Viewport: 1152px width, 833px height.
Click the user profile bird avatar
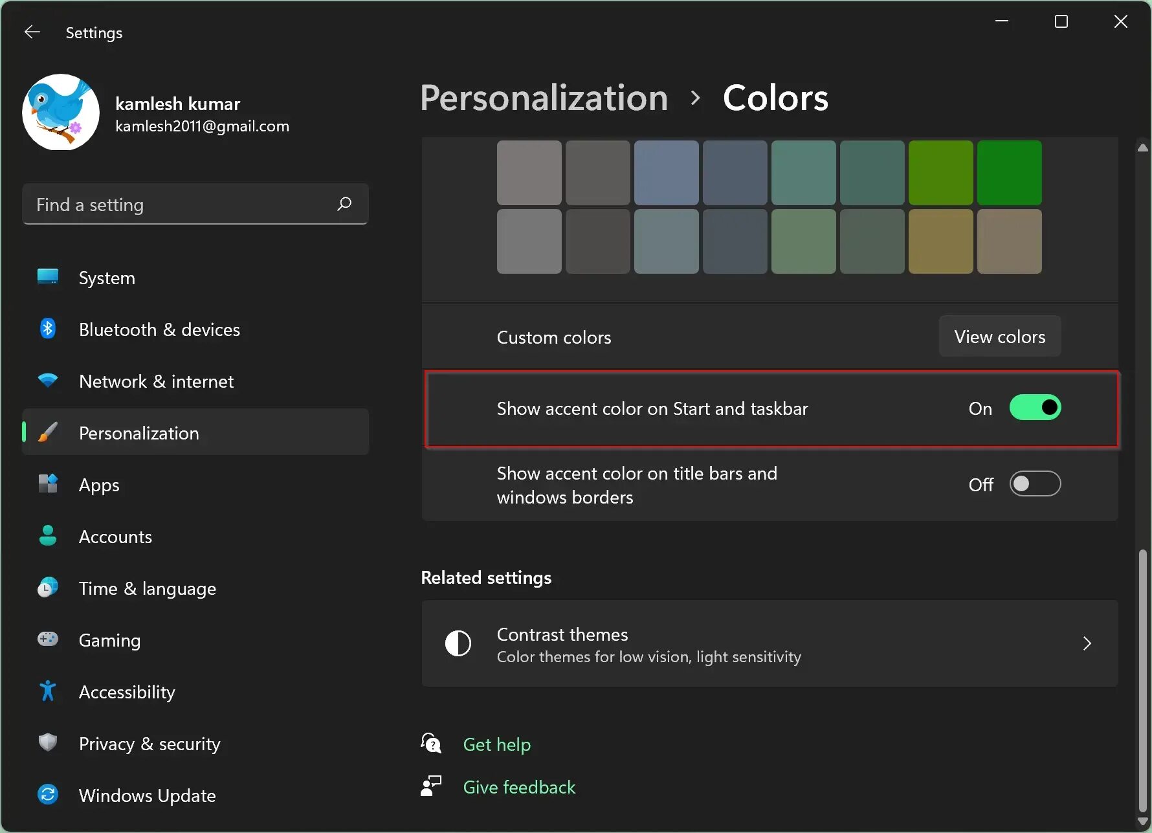[61, 112]
